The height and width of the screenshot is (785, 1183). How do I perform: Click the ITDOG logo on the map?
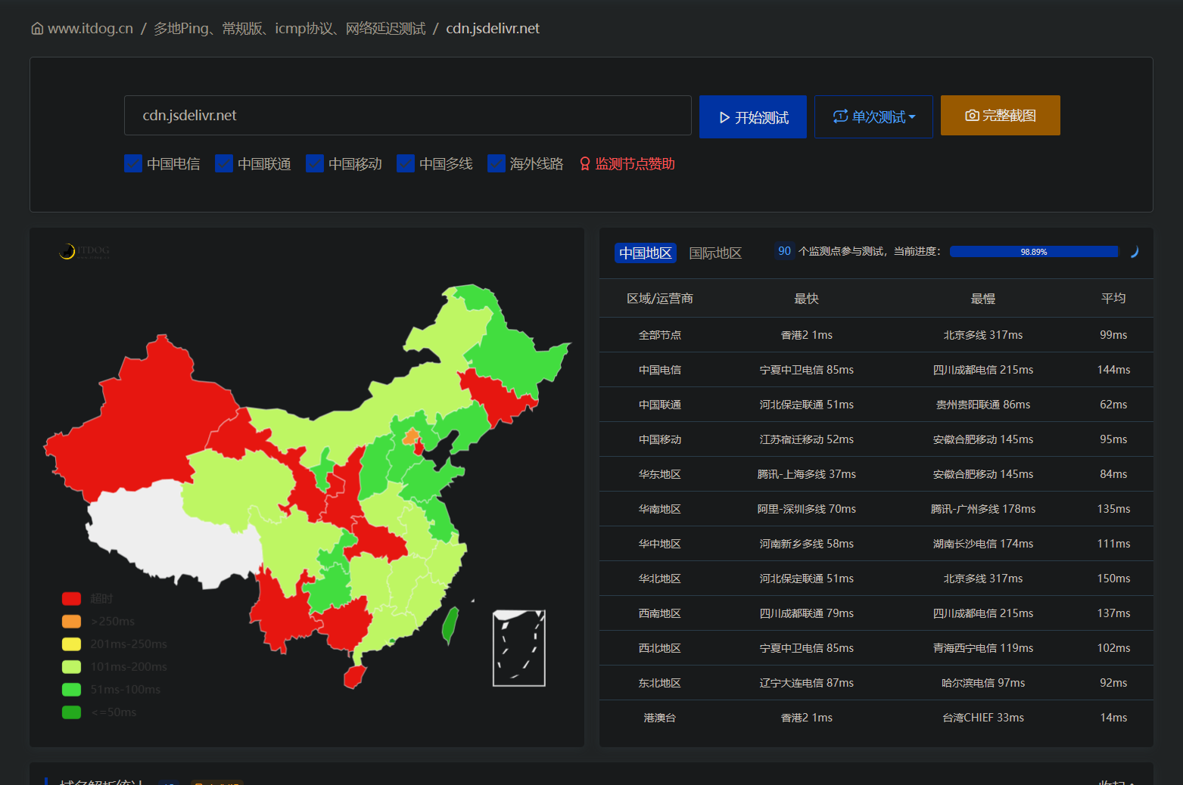click(85, 251)
